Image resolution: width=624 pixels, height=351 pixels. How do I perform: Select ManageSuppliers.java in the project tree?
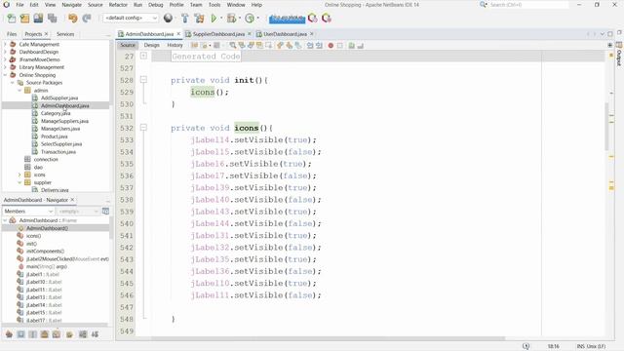point(64,121)
